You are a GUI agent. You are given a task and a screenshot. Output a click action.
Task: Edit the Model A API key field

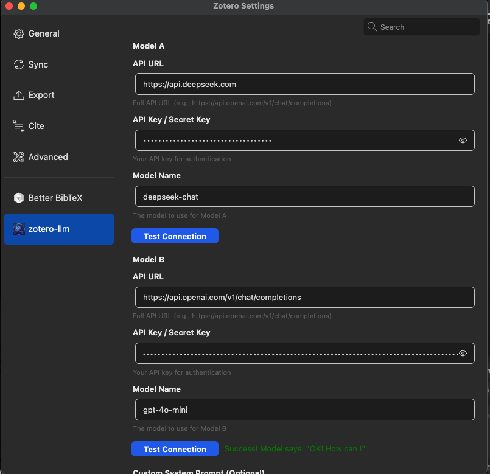click(x=305, y=141)
